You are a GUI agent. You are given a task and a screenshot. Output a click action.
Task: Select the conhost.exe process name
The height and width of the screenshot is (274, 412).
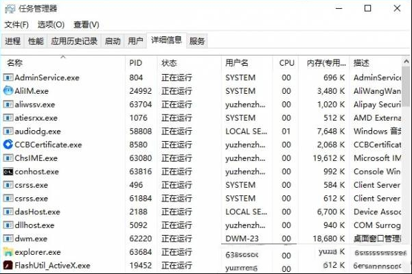click(x=37, y=172)
